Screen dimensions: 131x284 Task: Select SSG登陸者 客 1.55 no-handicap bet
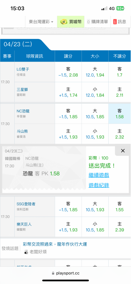click(x=119, y=207)
